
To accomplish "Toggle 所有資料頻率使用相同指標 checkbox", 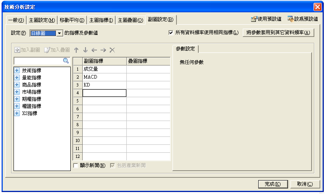I will pos(171,33).
